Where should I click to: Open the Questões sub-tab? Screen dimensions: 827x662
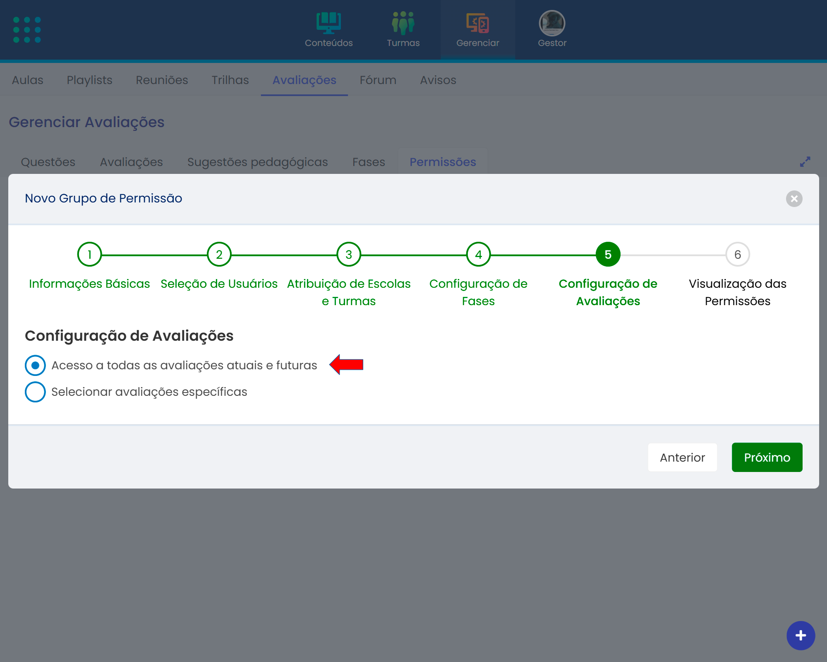(48, 162)
